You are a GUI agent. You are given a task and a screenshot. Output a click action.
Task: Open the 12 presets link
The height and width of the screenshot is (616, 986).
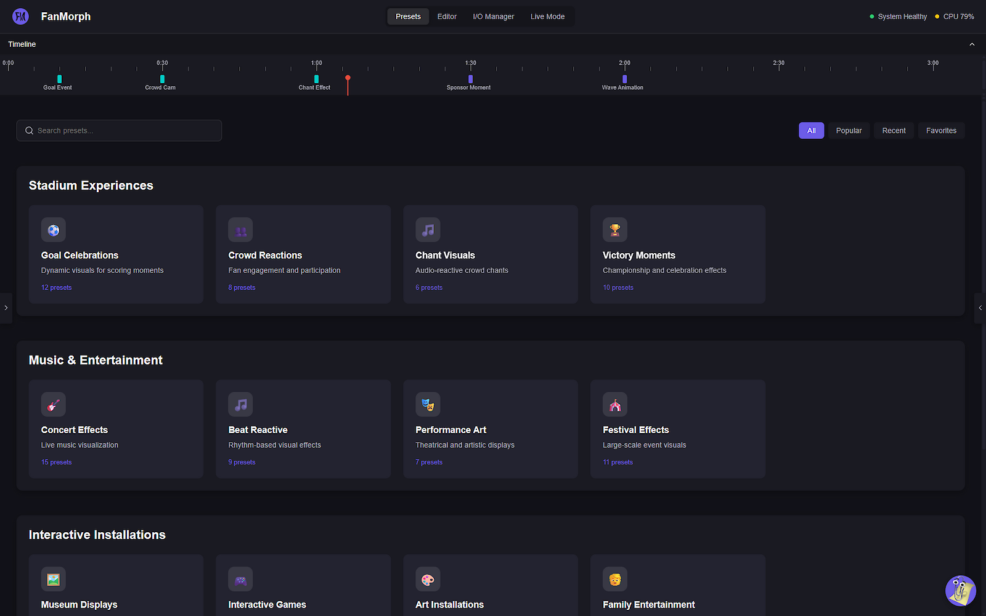56,288
